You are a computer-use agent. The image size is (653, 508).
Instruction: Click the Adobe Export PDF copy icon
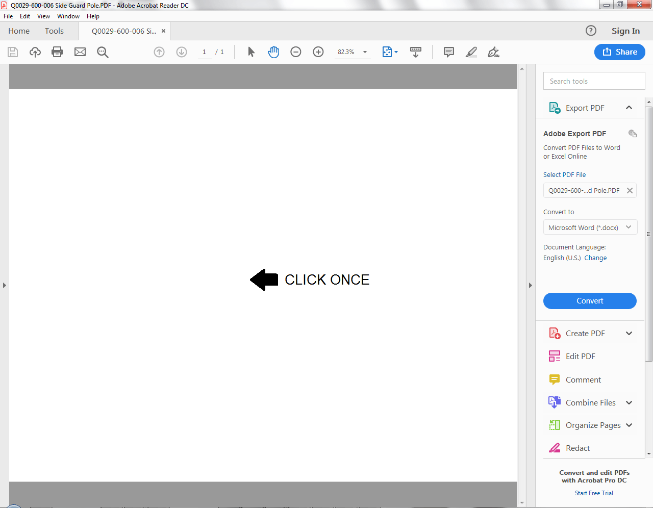pyautogui.click(x=633, y=134)
